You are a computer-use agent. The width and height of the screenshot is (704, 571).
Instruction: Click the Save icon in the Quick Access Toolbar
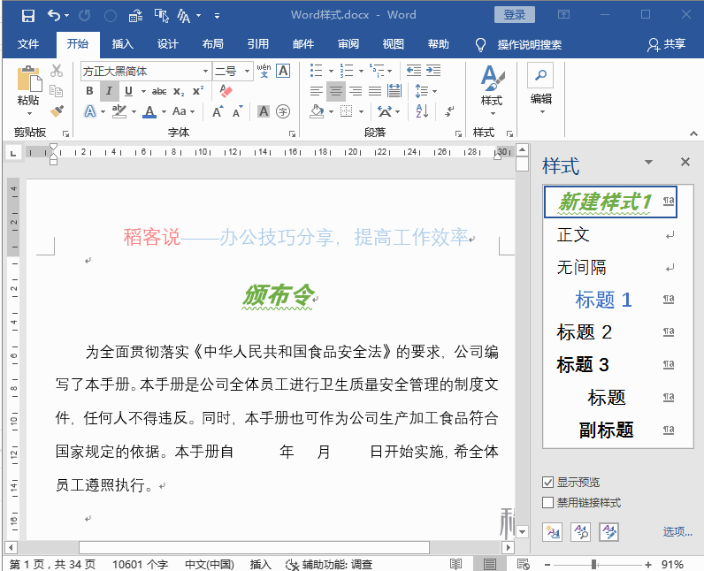coord(27,15)
